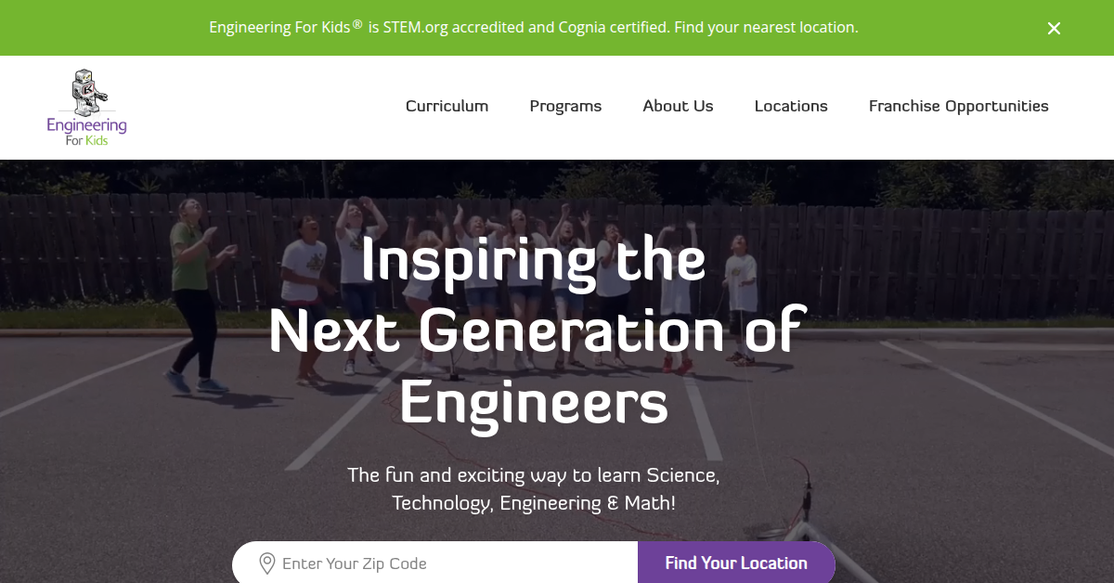Open the Programs menu
The width and height of the screenshot is (1114, 583).
pos(565,106)
